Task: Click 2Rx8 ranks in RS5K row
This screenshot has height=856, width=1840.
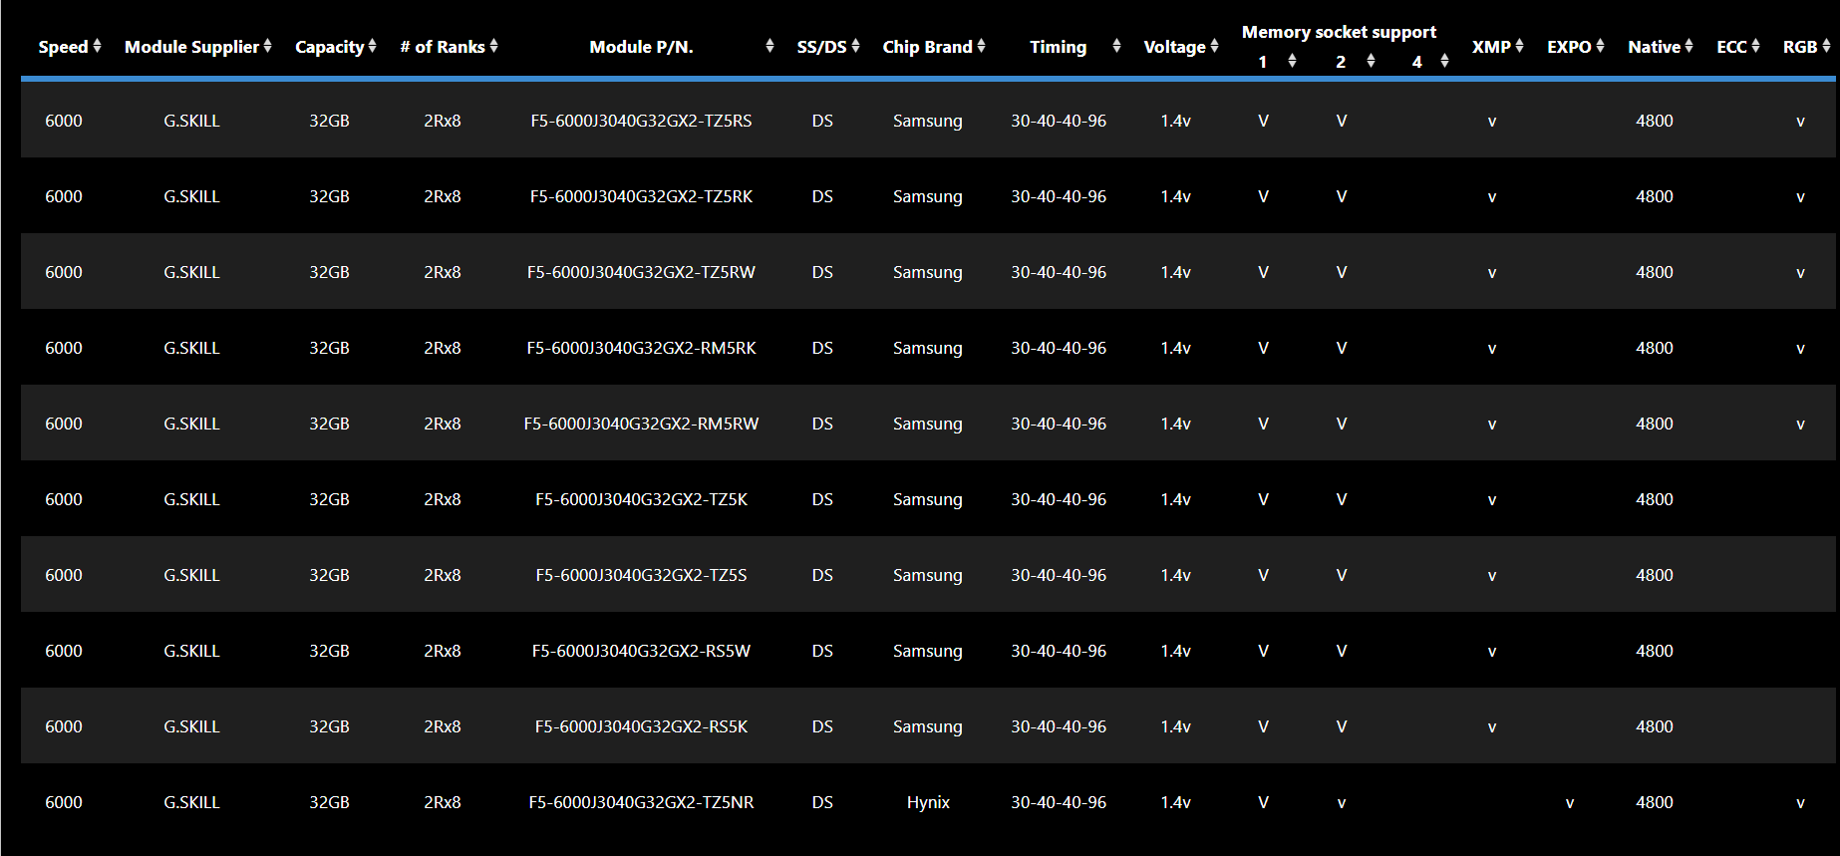Action: (443, 726)
